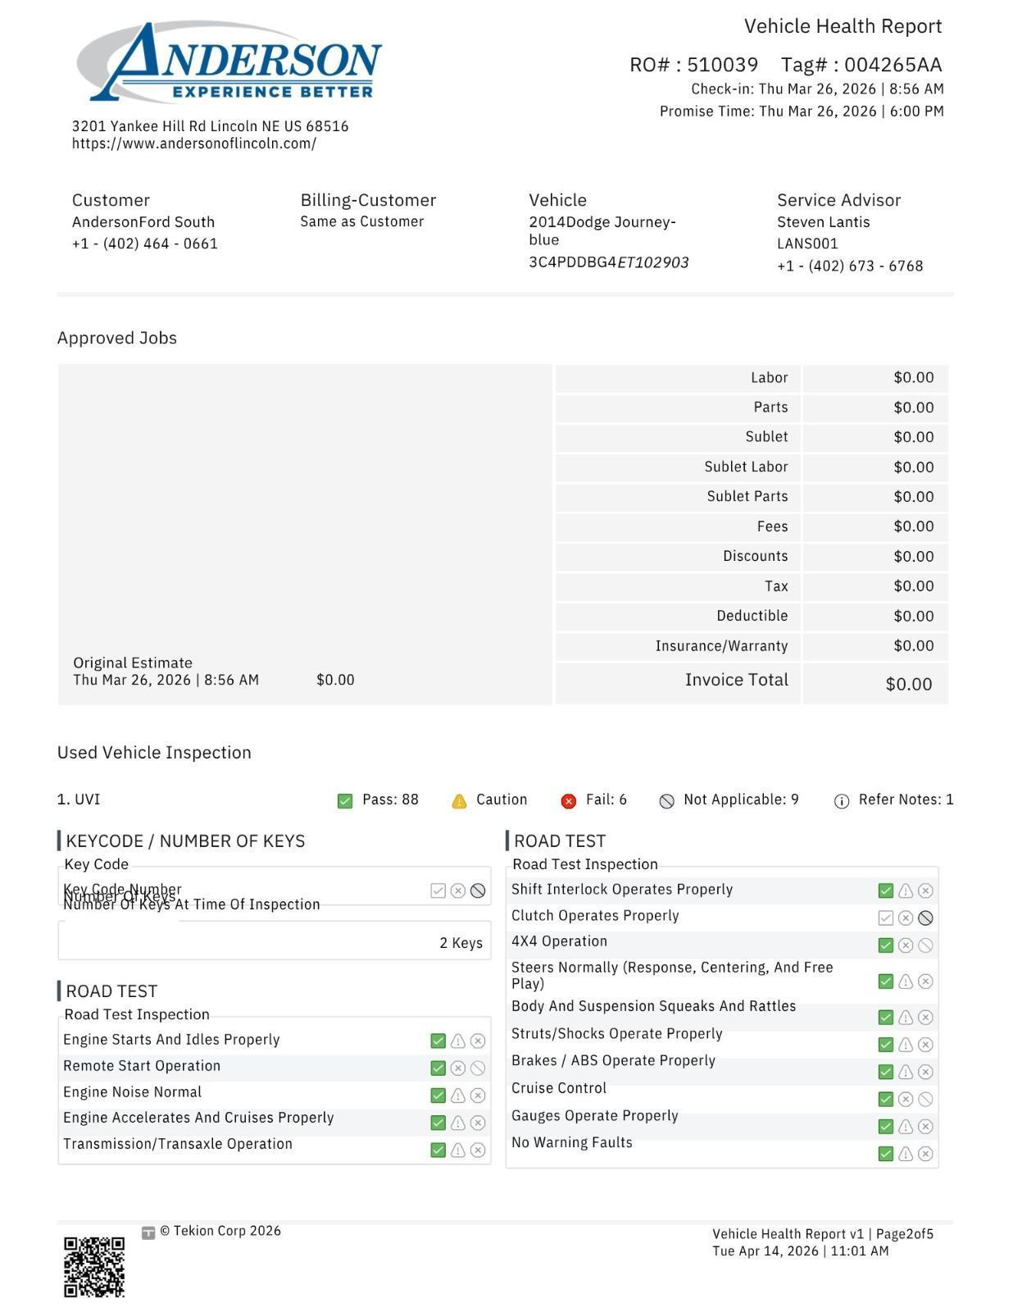Image resolution: width=1013 pixels, height=1312 pixels.
Task: Click caution triangle on Gauges Operate Properly row
Action: 906,1127
